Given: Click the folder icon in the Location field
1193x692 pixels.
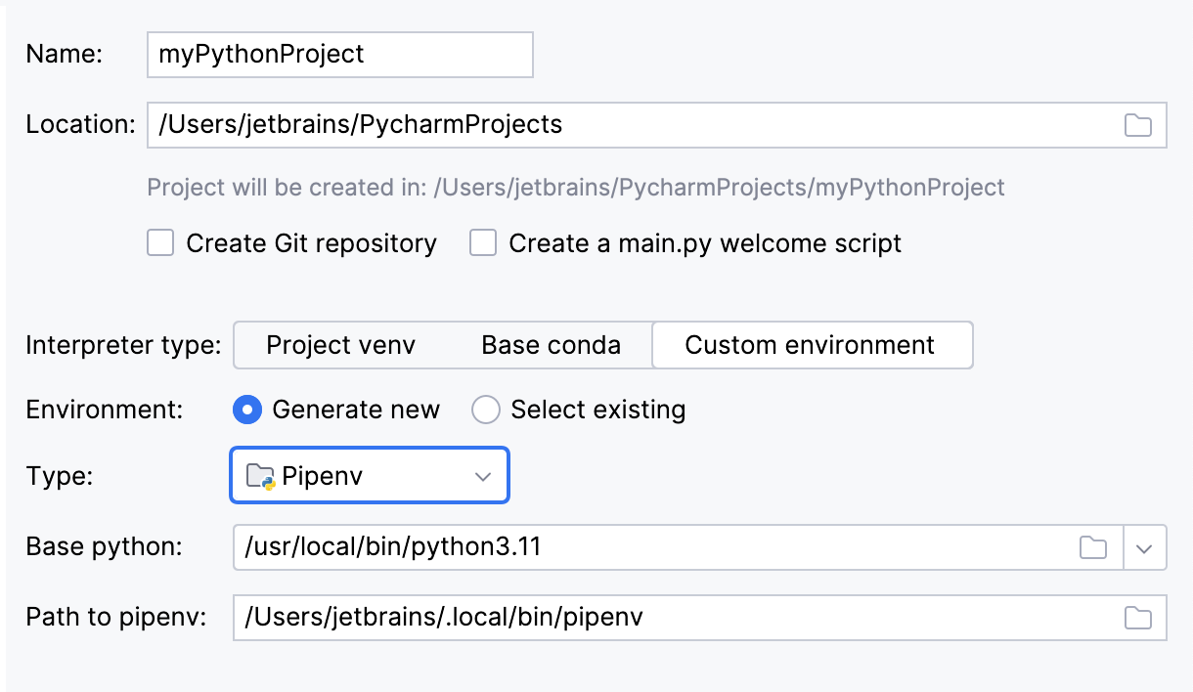Looking at the screenshot, I should pyautogui.click(x=1136, y=125).
